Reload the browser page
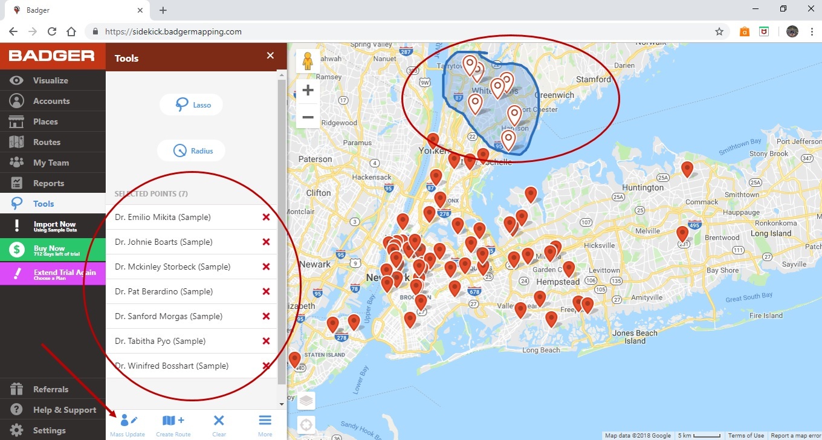The height and width of the screenshot is (440, 822). [52, 31]
